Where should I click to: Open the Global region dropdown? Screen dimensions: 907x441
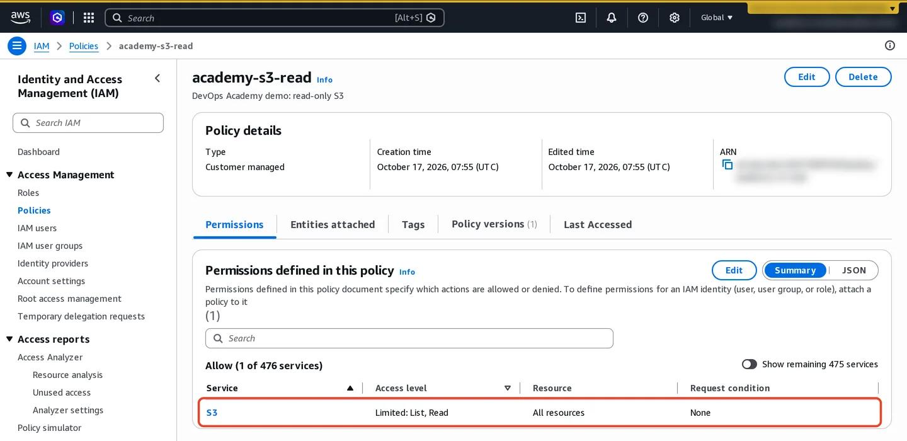[717, 18]
